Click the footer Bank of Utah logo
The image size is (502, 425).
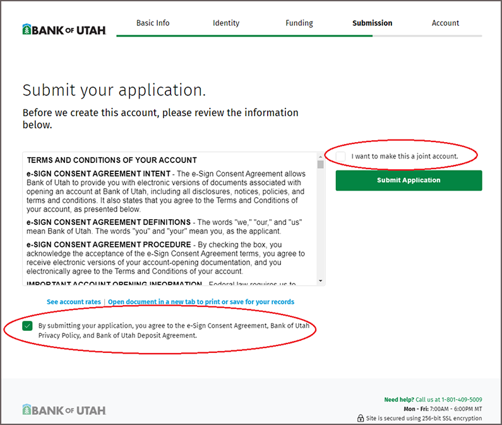[64, 410]
